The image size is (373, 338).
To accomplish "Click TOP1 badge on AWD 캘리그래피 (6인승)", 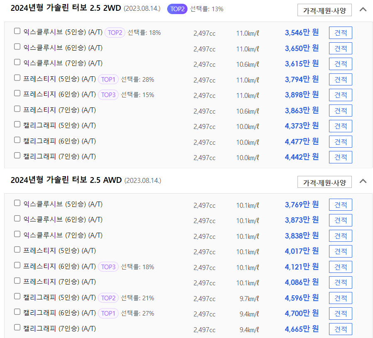I will 108,314.
